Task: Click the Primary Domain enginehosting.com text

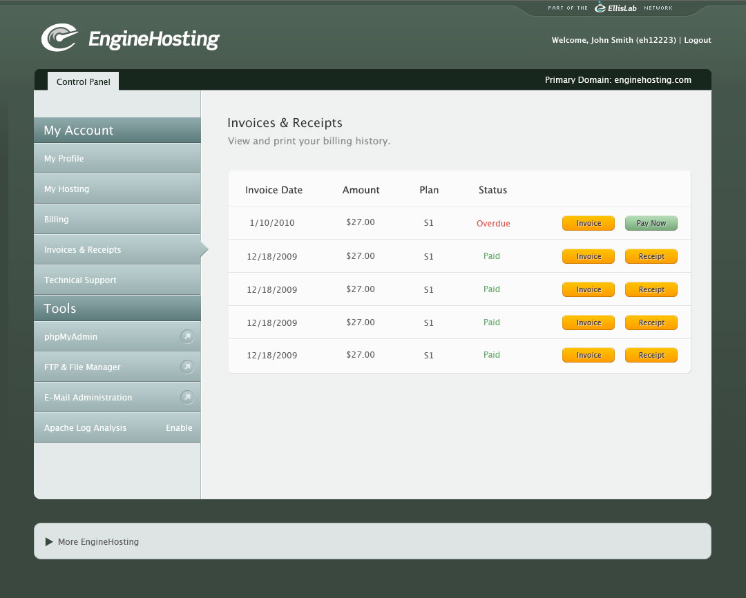Action: [x=618, y=80]
